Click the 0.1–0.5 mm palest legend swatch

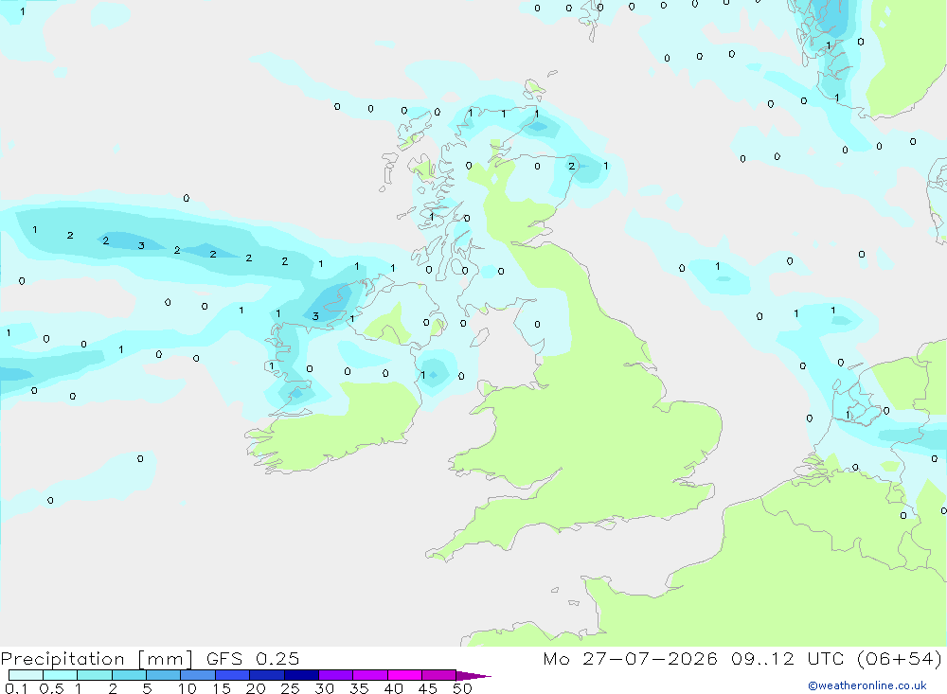(x=26, y=675)
